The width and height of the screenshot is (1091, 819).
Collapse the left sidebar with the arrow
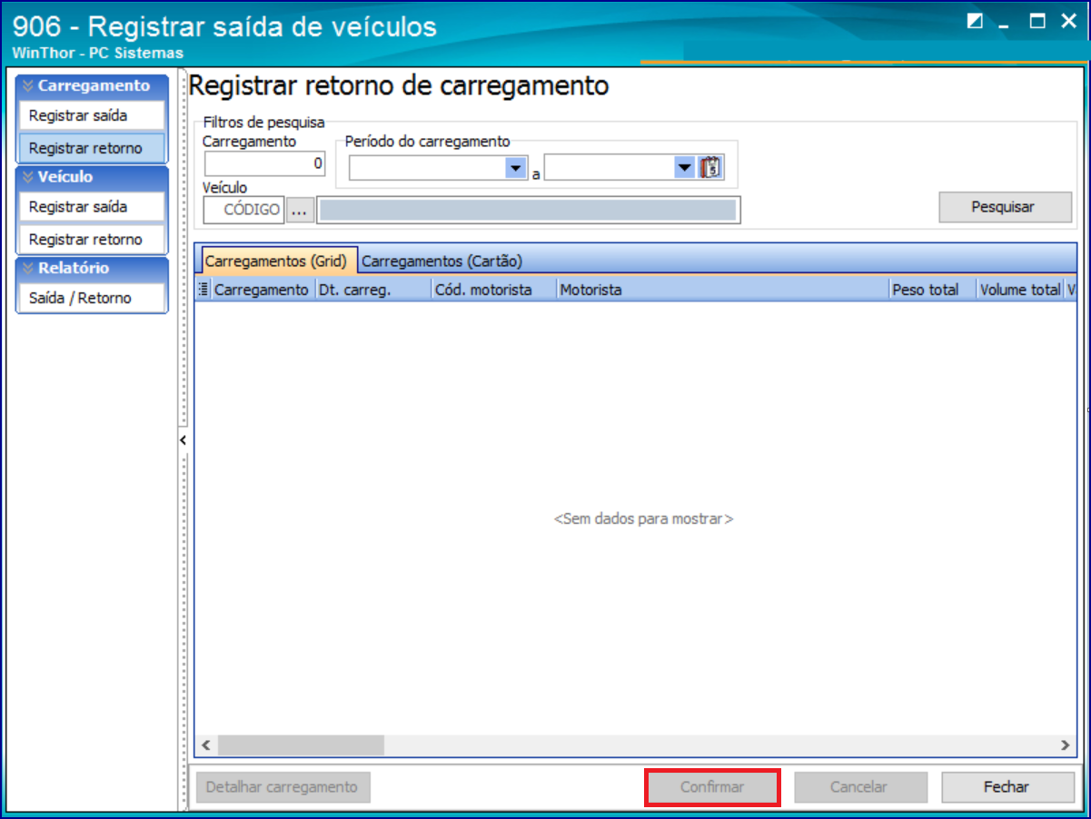(x=182, y=439)
